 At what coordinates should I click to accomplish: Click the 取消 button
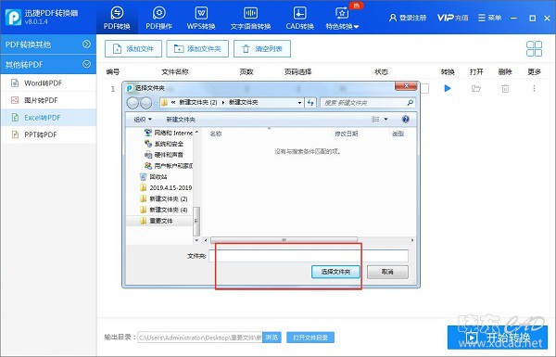pyautogui.click(x=387, y=272)
